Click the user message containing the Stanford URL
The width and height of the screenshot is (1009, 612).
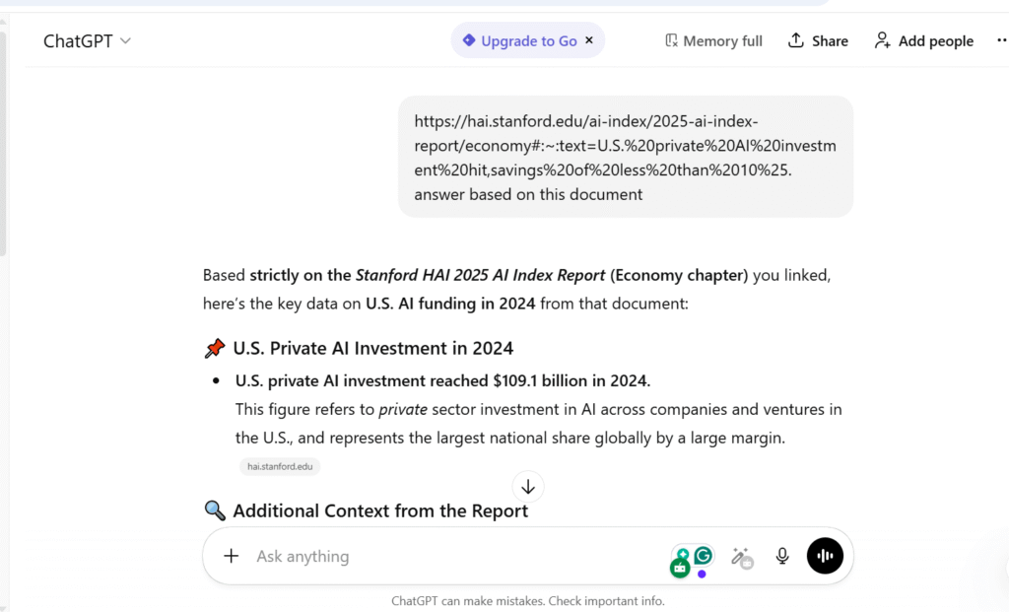(x=626, y=157)
